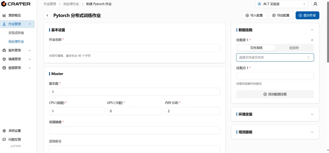
Task: Open 集群概览 in the sidebar
Action: pyautogui.click(x=15, y=15)
